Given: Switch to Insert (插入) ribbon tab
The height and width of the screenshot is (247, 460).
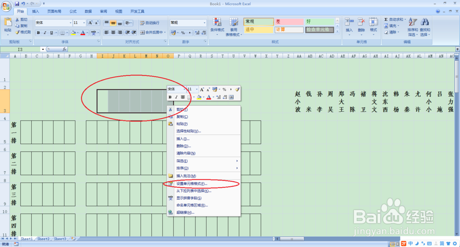Looking at the screenshot, I should tap(35, 11).
